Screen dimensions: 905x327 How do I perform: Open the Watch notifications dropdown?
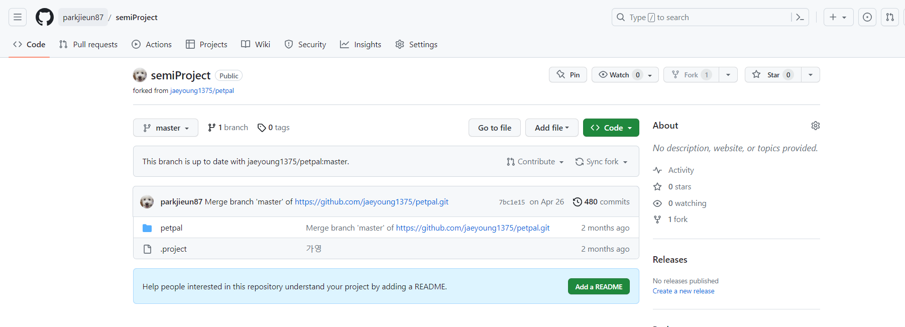(625, 75)
